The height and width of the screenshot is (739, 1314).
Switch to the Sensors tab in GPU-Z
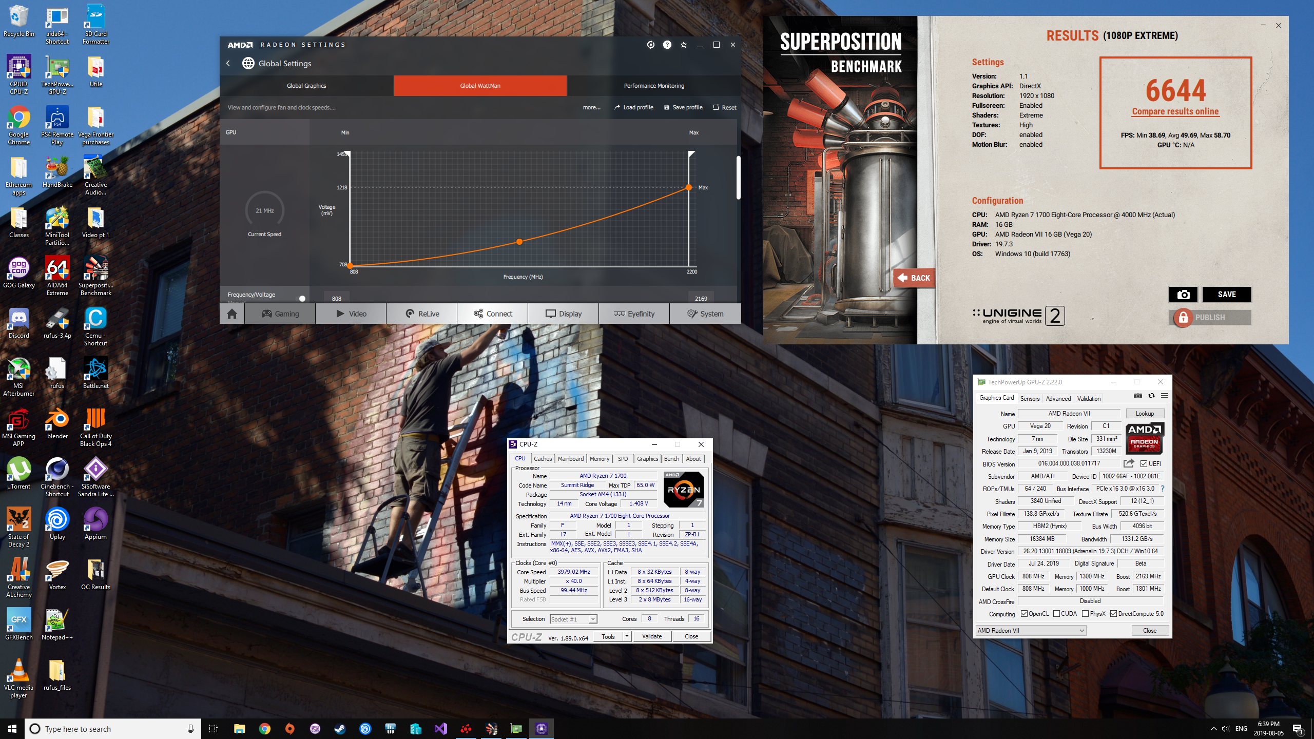point(1030,399)
